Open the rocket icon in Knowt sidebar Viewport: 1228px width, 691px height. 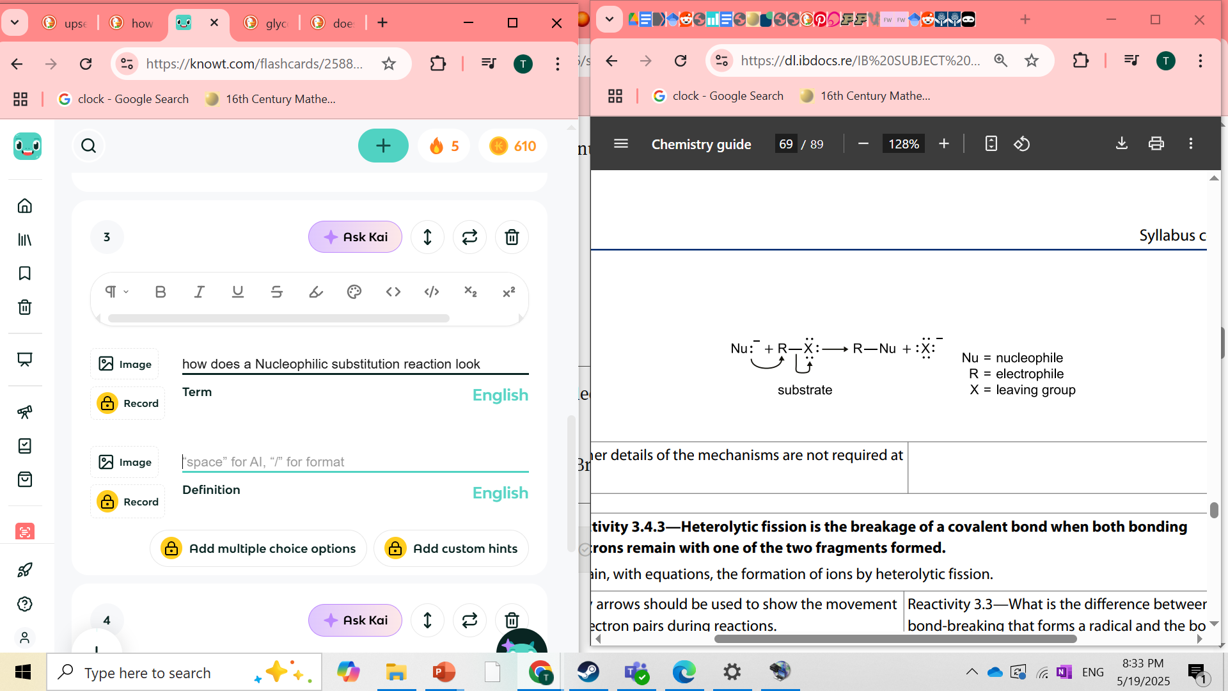point(25,570)
